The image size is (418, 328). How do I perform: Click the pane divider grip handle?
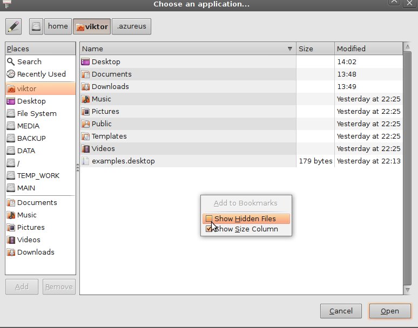pyautogui.click(x=78, y=168)
